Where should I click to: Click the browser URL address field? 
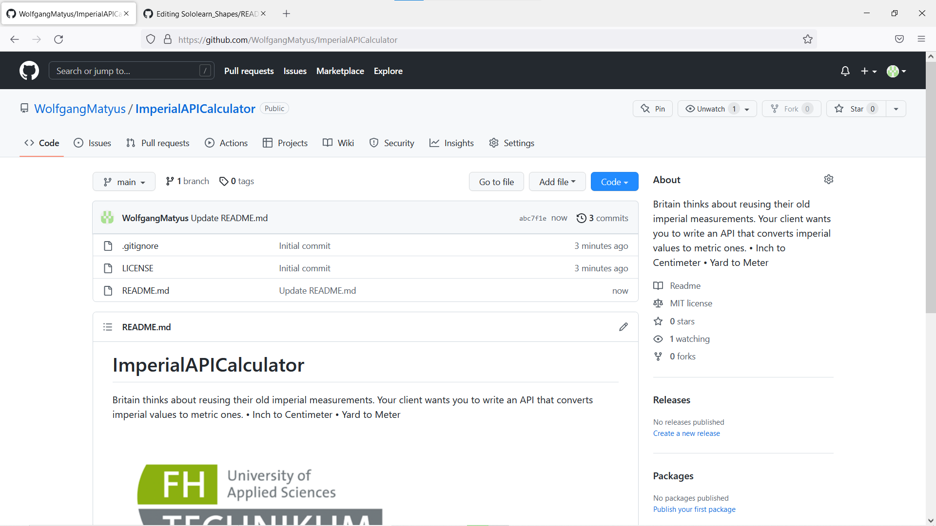point(479,39)
